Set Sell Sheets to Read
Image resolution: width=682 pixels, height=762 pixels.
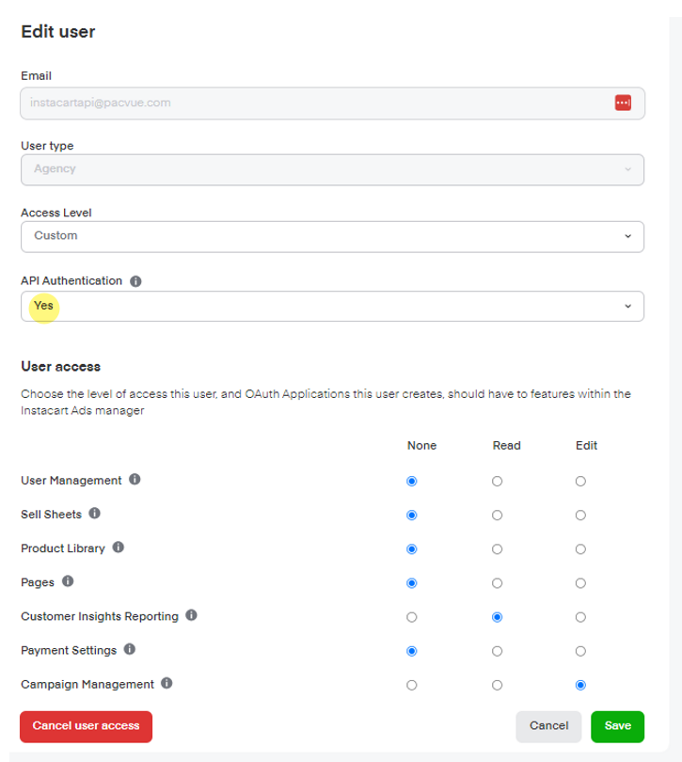click(497, 516)
